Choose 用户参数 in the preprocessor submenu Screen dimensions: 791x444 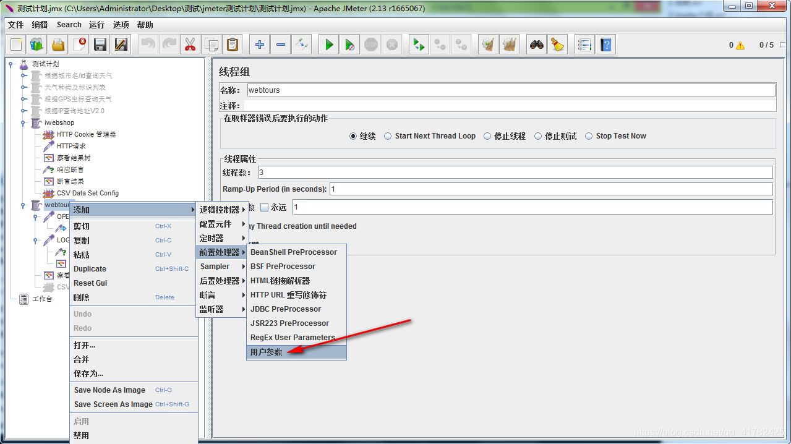[296, 352]
